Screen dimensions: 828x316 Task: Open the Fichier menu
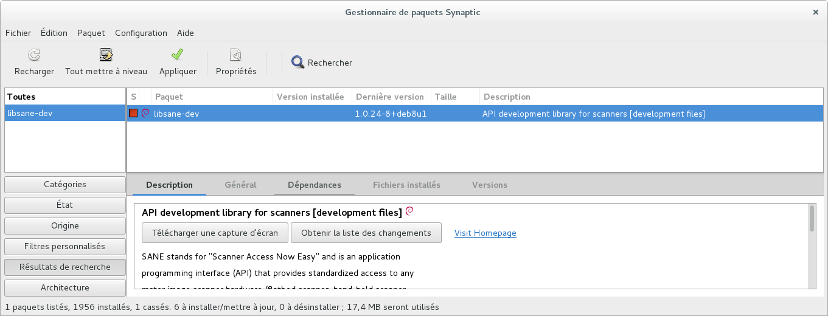(x=18, y=33)
